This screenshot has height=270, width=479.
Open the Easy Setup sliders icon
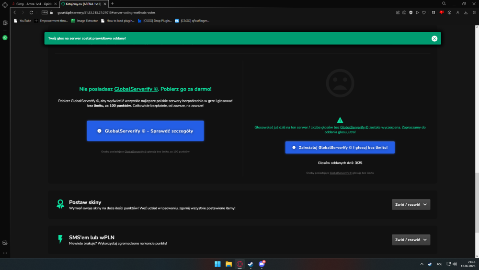474,12
